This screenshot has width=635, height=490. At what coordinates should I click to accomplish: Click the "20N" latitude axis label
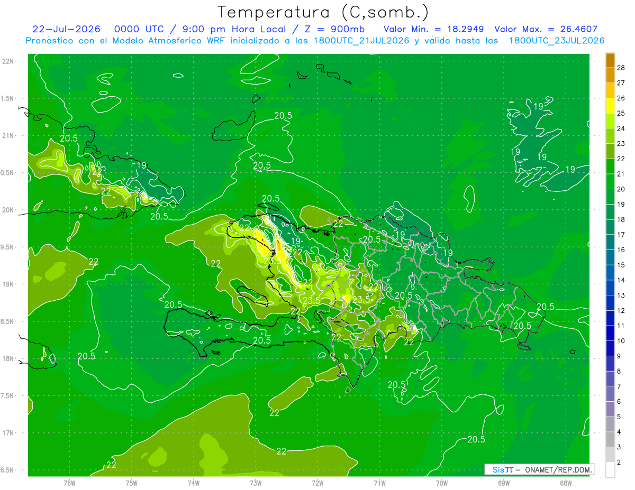coord(8,210)
